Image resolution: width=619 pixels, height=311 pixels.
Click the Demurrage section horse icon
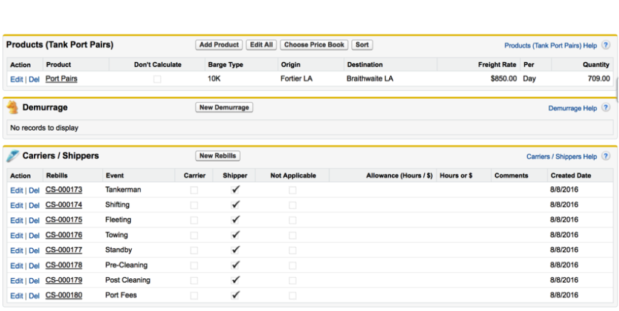13,108
